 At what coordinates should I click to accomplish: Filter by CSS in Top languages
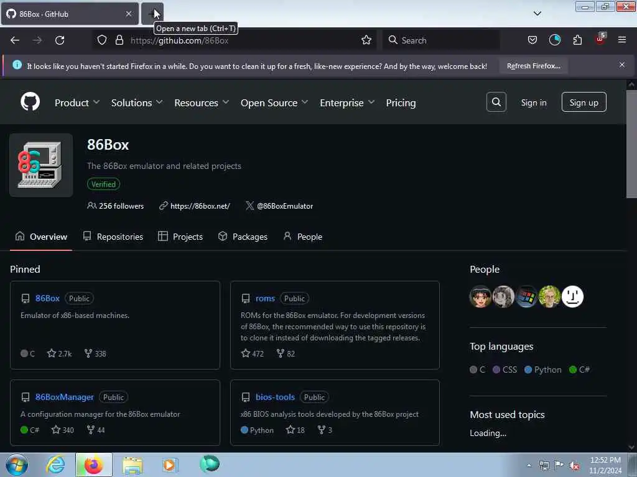(x=504, y=370)
